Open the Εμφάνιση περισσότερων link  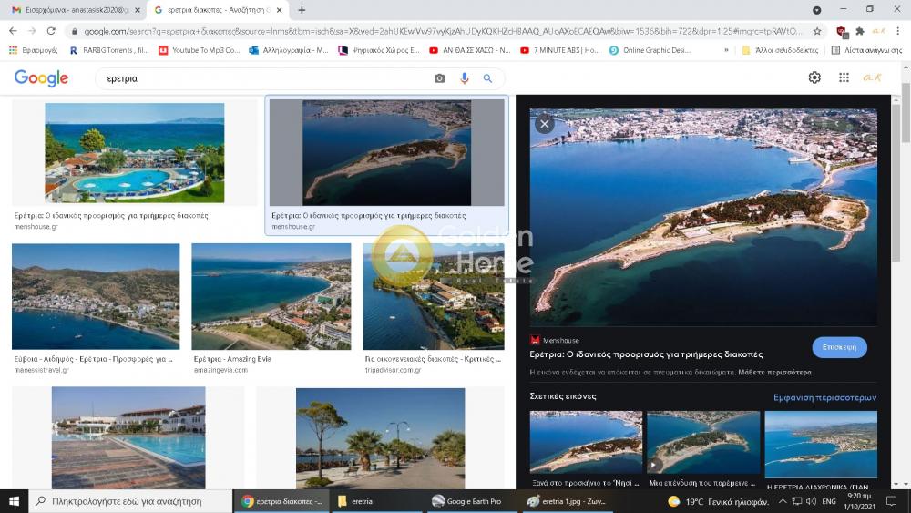click(x=824, y=397)
